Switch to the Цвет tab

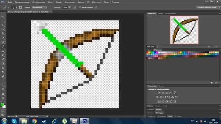coord(150,50)
